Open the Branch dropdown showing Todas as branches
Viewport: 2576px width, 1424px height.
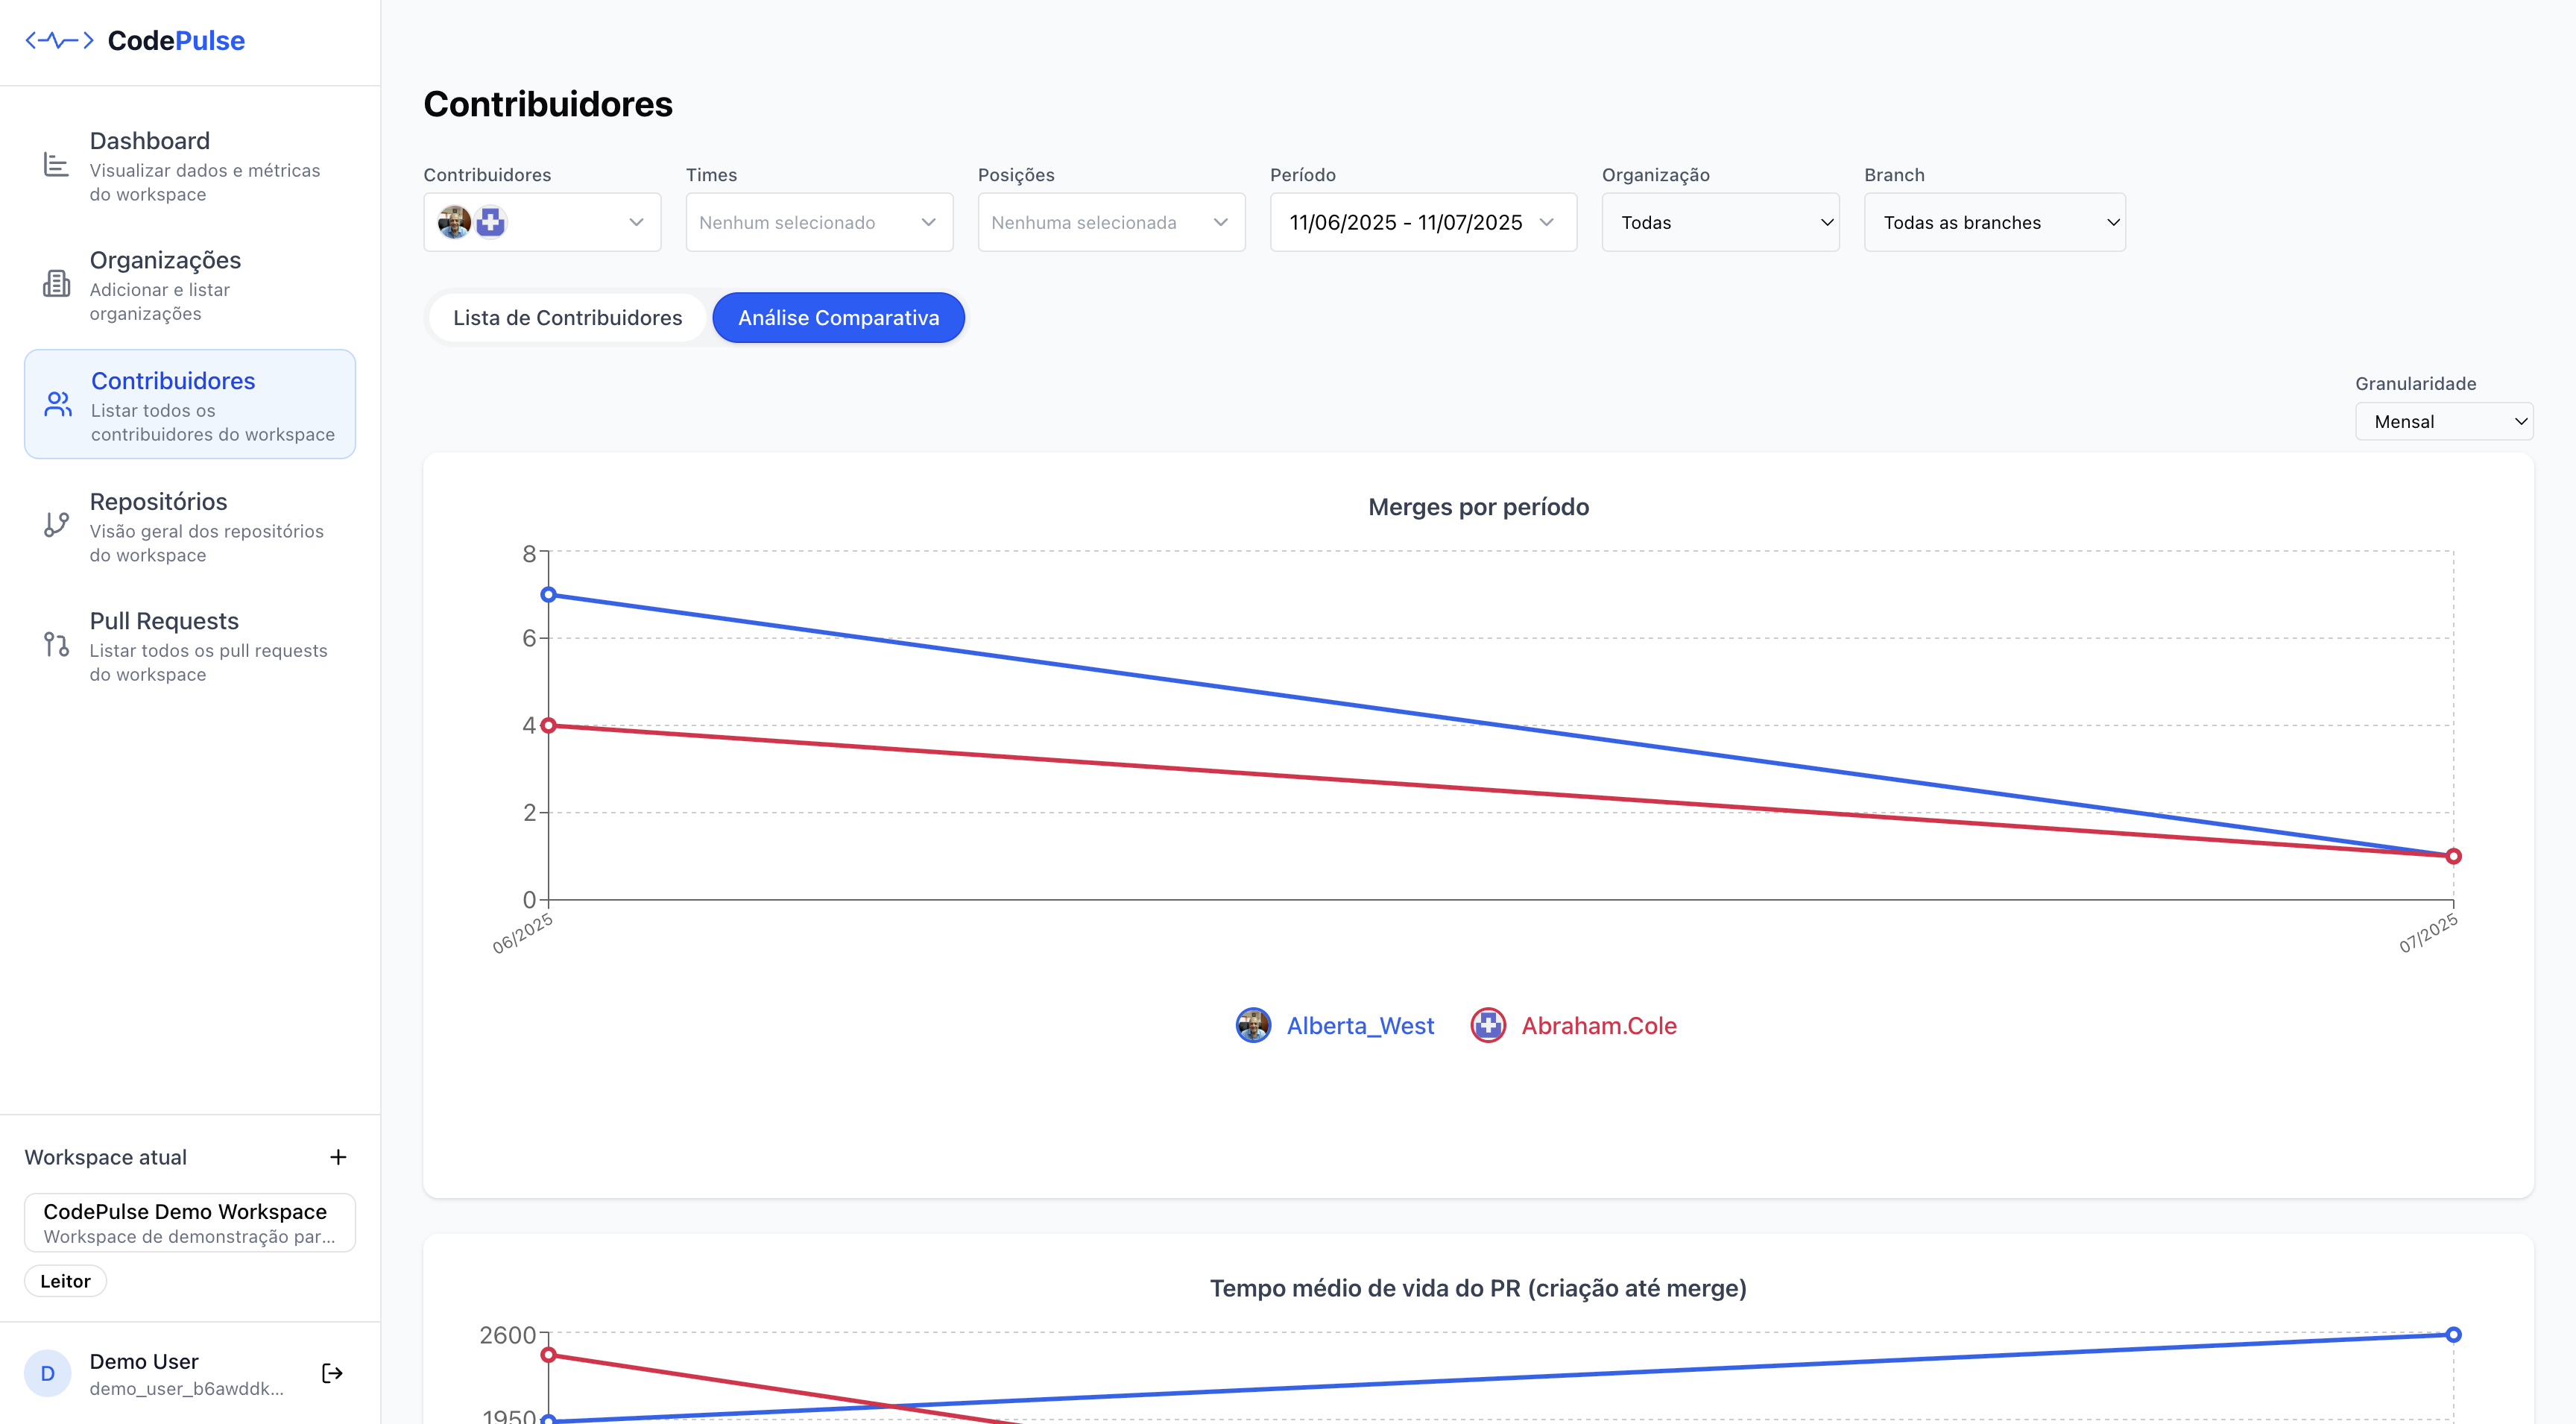pos(1994,222)
